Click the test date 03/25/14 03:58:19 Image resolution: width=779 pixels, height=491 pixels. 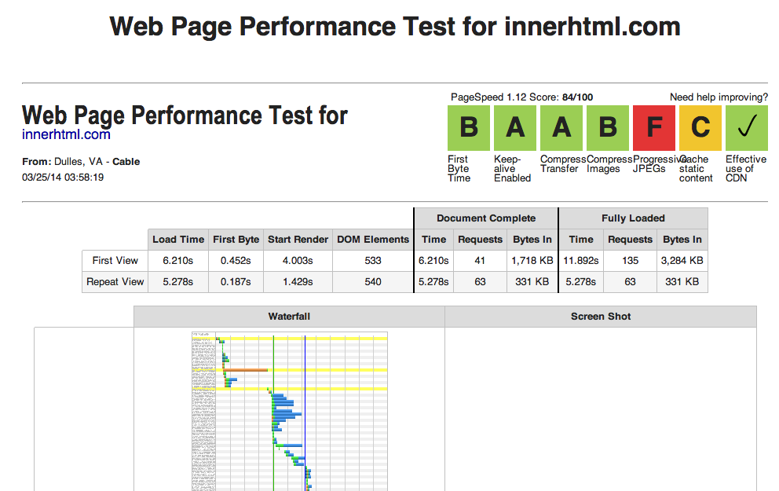click(x=63, y=178)
